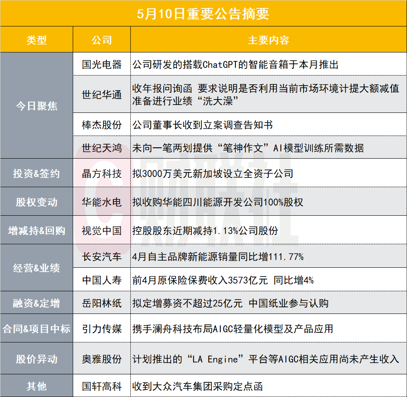Screen dimensions: 407x397
Task: Select company name 中国人寿
Action: 102,280
